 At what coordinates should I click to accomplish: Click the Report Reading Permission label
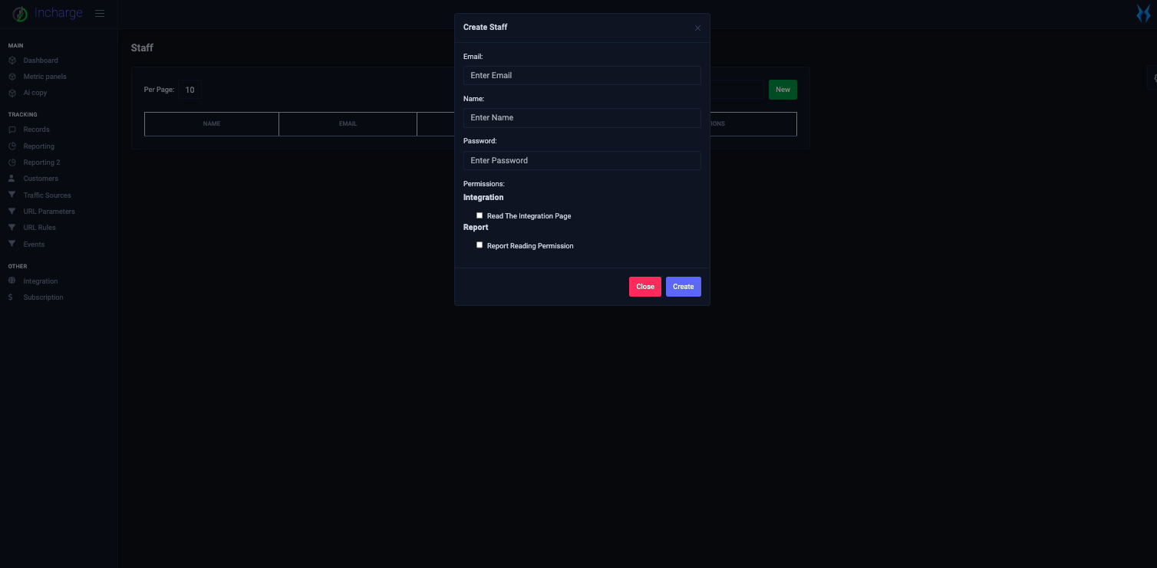point(530,246)
